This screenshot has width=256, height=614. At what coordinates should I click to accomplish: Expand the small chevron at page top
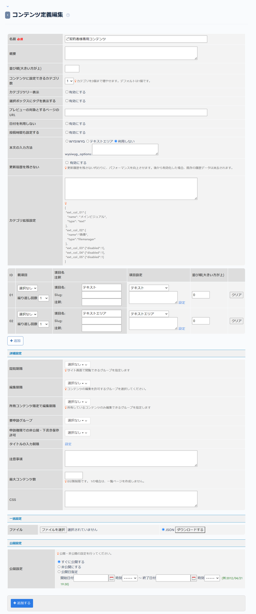(x=7, y=6)
